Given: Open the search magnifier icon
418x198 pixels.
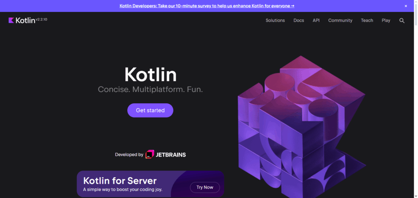Looking at the screenshot, I should point(402,20).
